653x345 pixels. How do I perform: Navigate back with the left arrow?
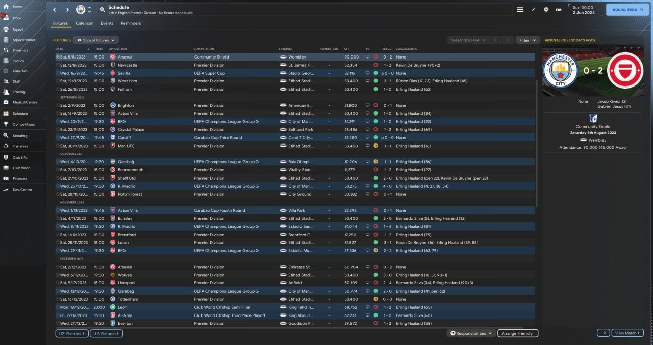(55, 10)
